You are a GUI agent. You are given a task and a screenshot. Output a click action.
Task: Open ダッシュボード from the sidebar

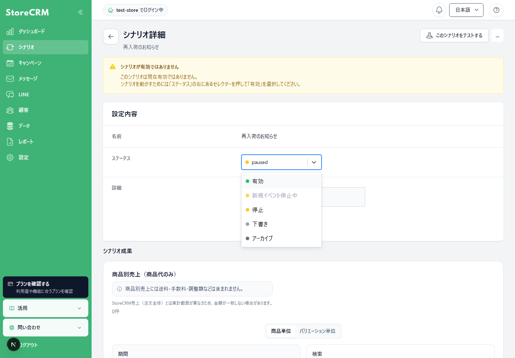pos(45,32)
